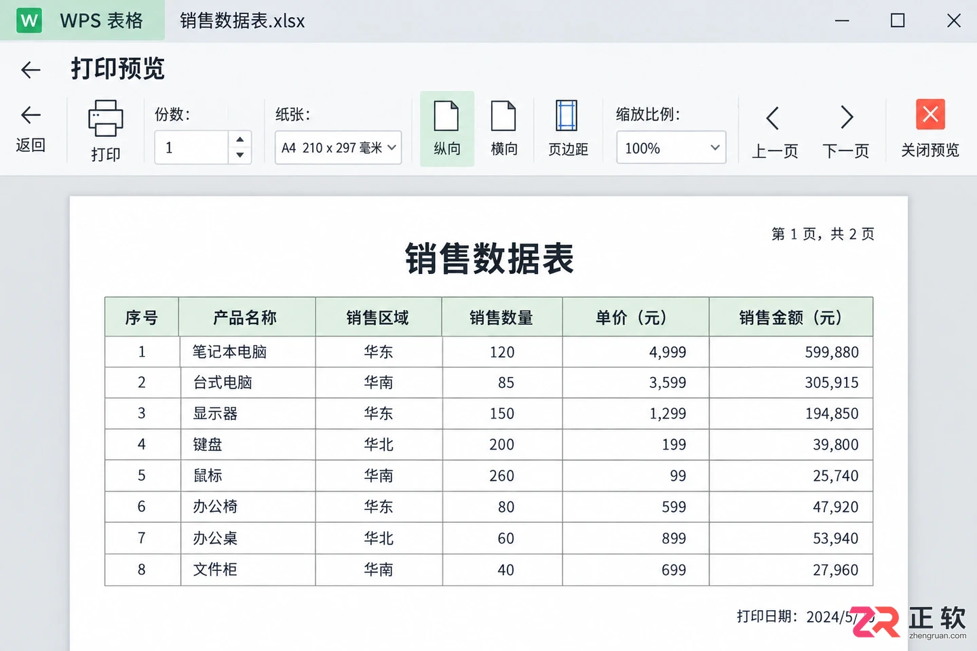This screenshot has height=651, width=977.
Task: Click the 销售金额（元） column header
Action: point(791,317)
